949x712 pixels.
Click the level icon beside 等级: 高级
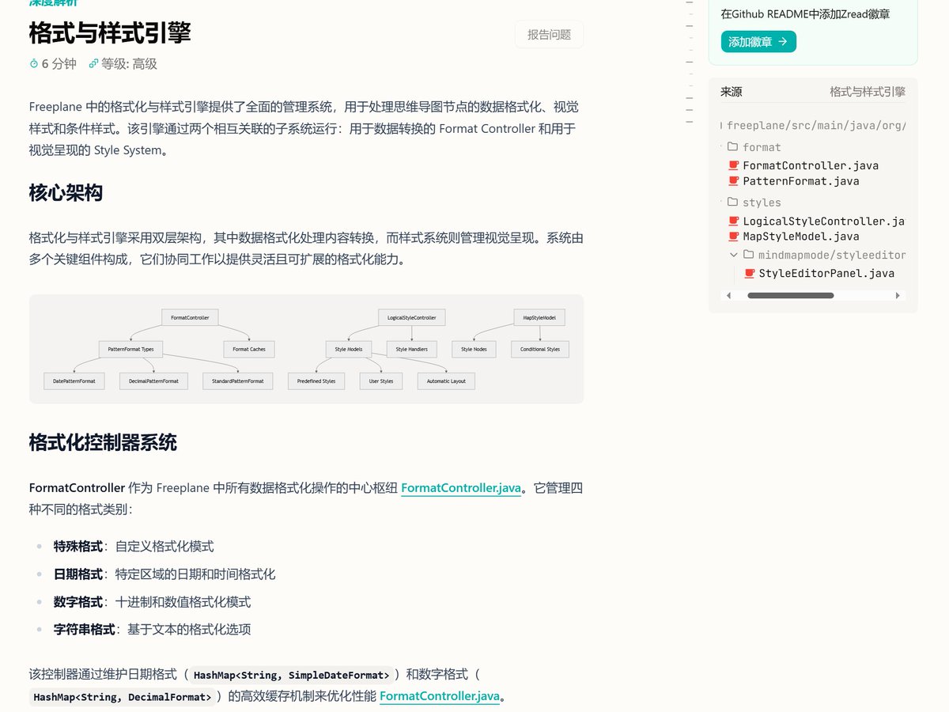pos(94,64)
